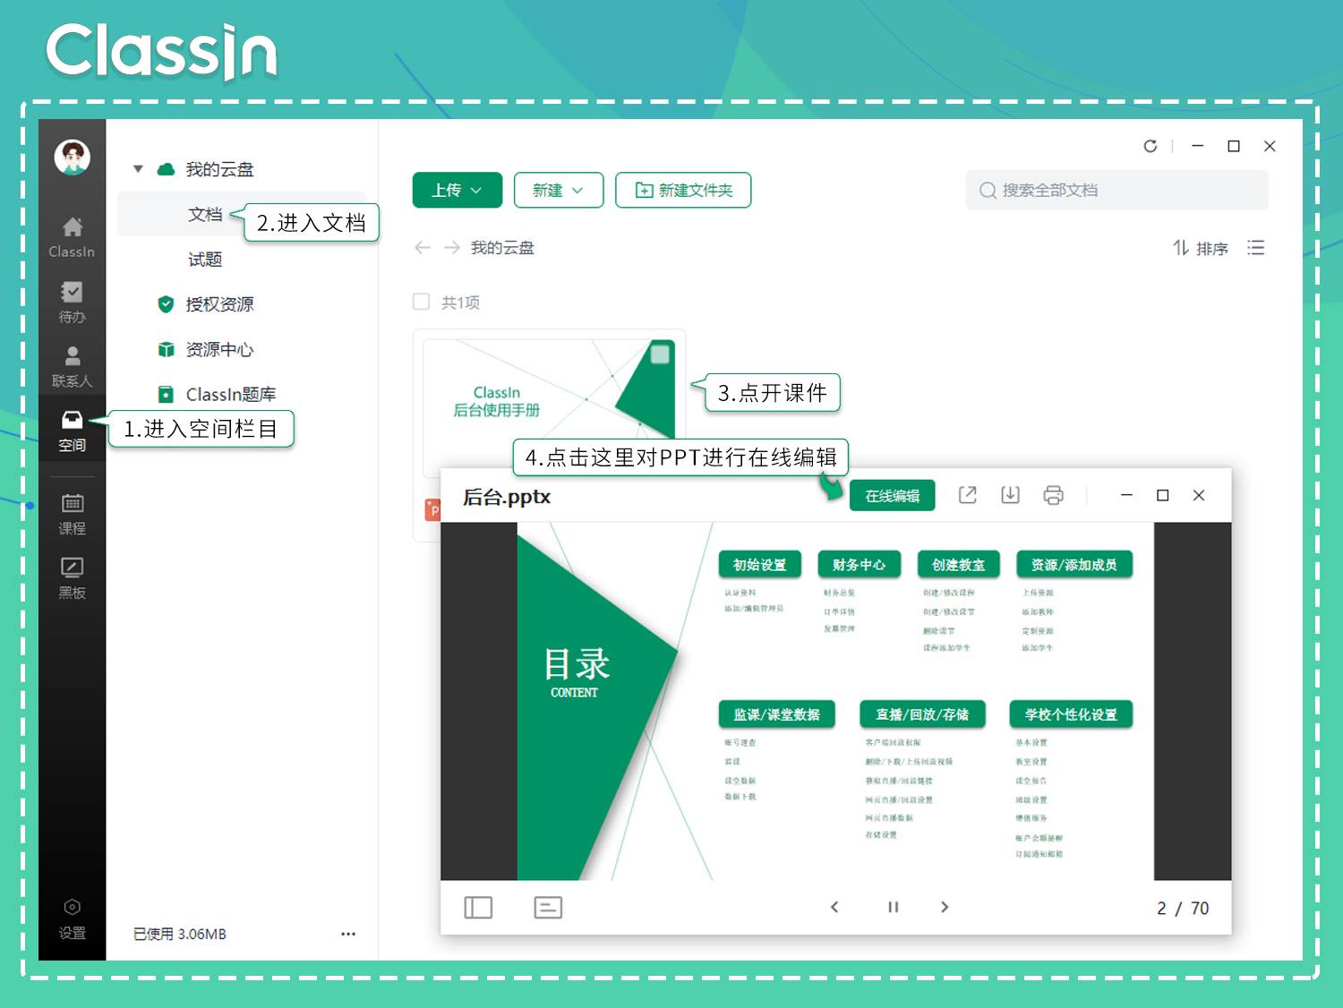This screenshot has width=1343, height=1008.
Task: Click 直播/回放/存储 box in slide
Action: (922, 714)
